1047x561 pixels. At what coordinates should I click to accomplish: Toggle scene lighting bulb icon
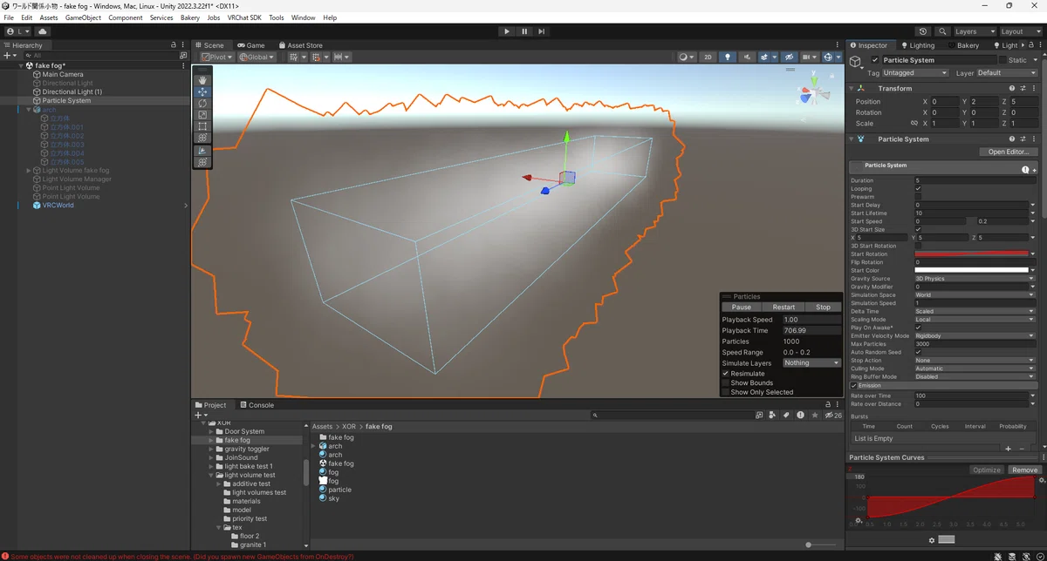pyautogui.click(x=728, y=57)
